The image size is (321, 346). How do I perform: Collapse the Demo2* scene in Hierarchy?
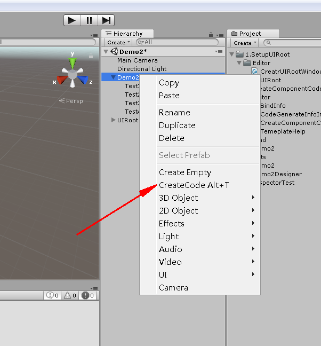coord(106,52)
